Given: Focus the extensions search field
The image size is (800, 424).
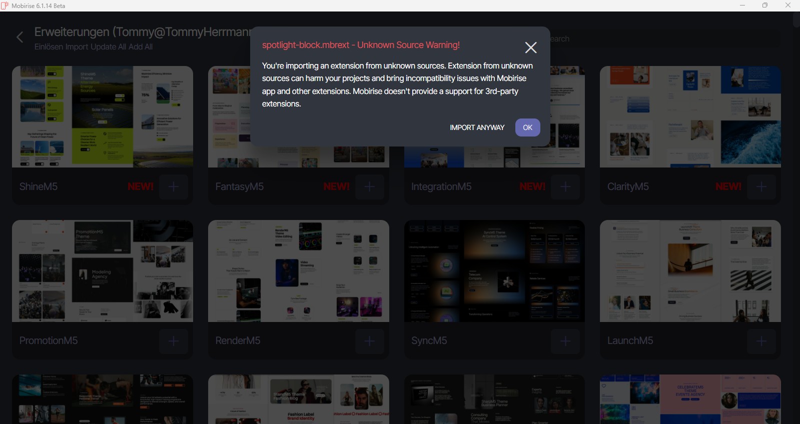Looking at the screenshot, I should pos(665,39).
